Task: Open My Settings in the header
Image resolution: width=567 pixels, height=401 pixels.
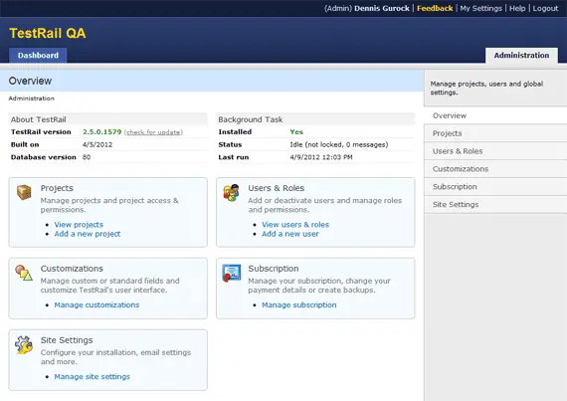Action: pos(480,8)
